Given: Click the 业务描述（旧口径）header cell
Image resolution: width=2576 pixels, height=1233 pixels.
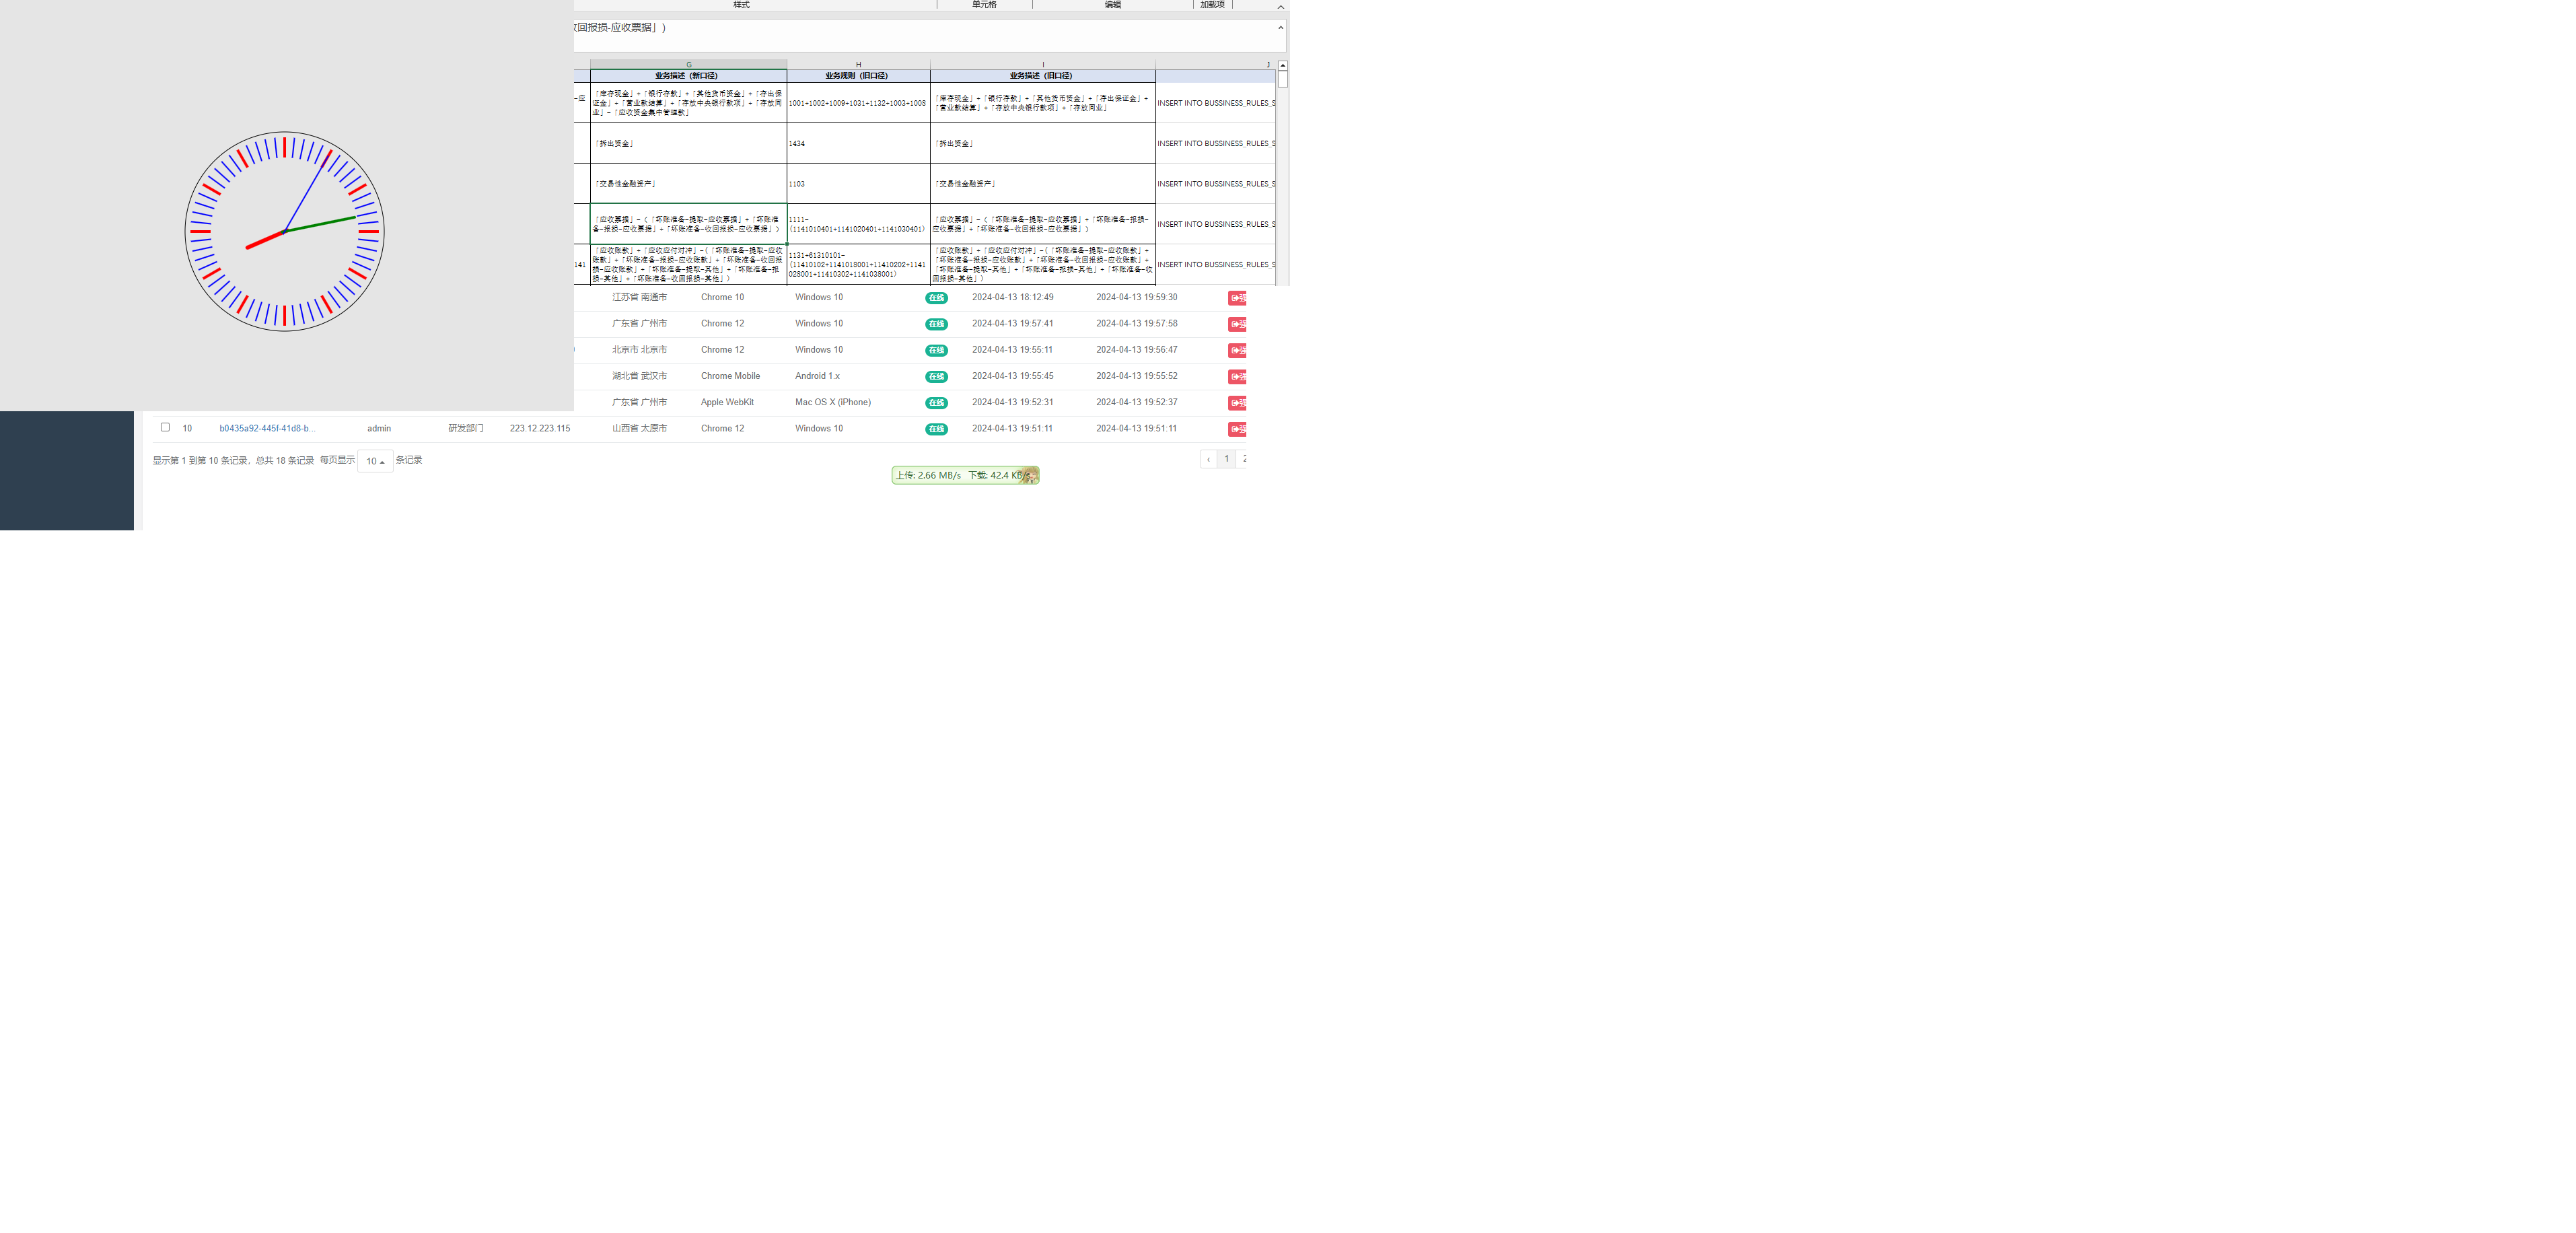Looking at the screenshot, I should click(1043, 76).
